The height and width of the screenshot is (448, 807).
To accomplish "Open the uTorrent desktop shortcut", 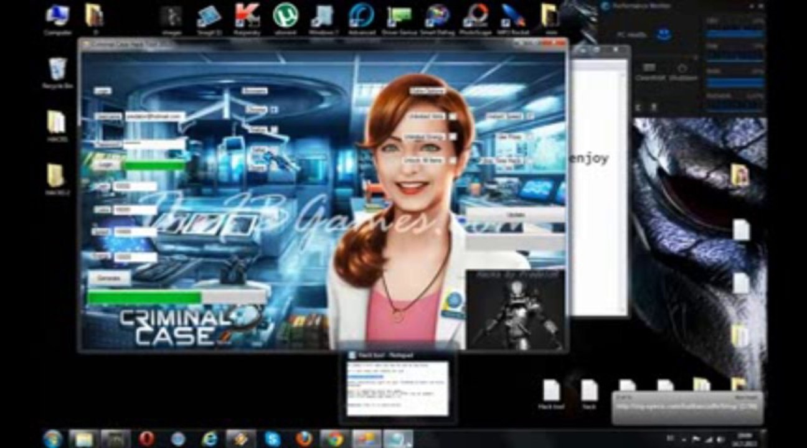I will click(285, 19).
